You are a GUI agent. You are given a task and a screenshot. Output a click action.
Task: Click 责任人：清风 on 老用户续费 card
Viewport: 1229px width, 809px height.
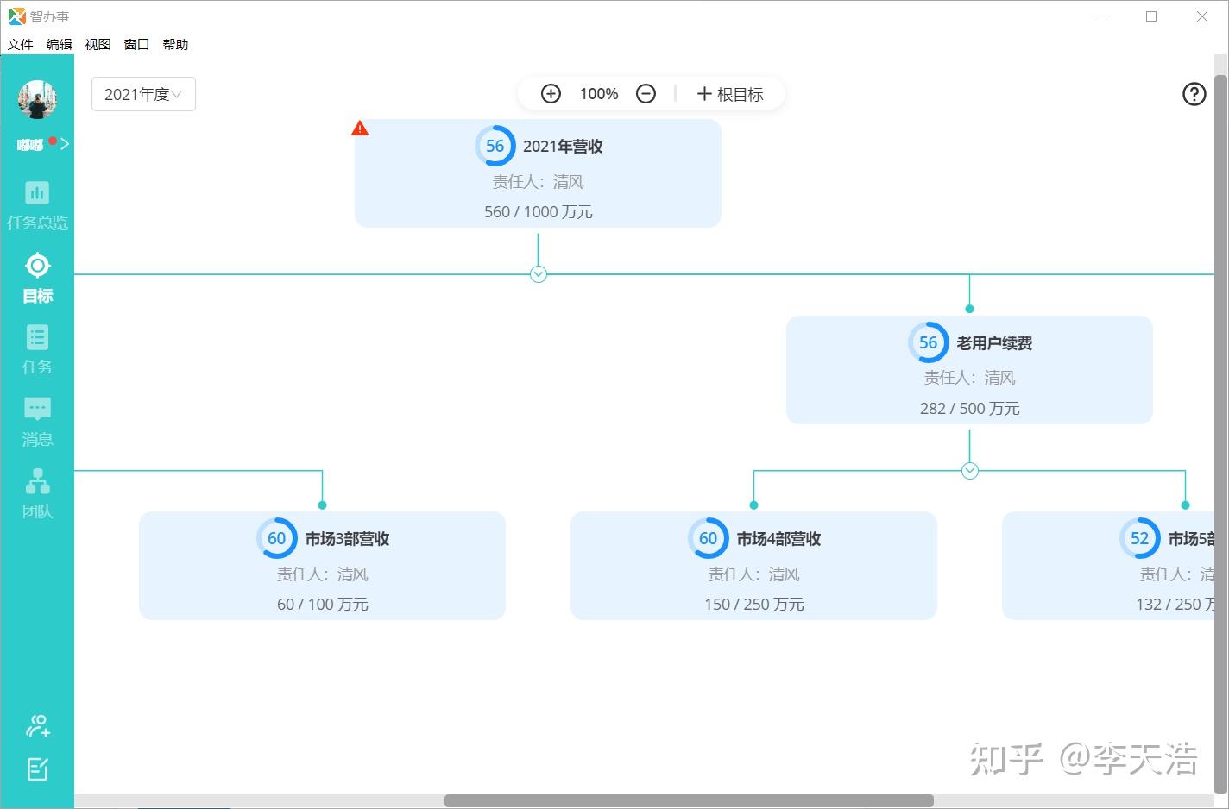969,378
